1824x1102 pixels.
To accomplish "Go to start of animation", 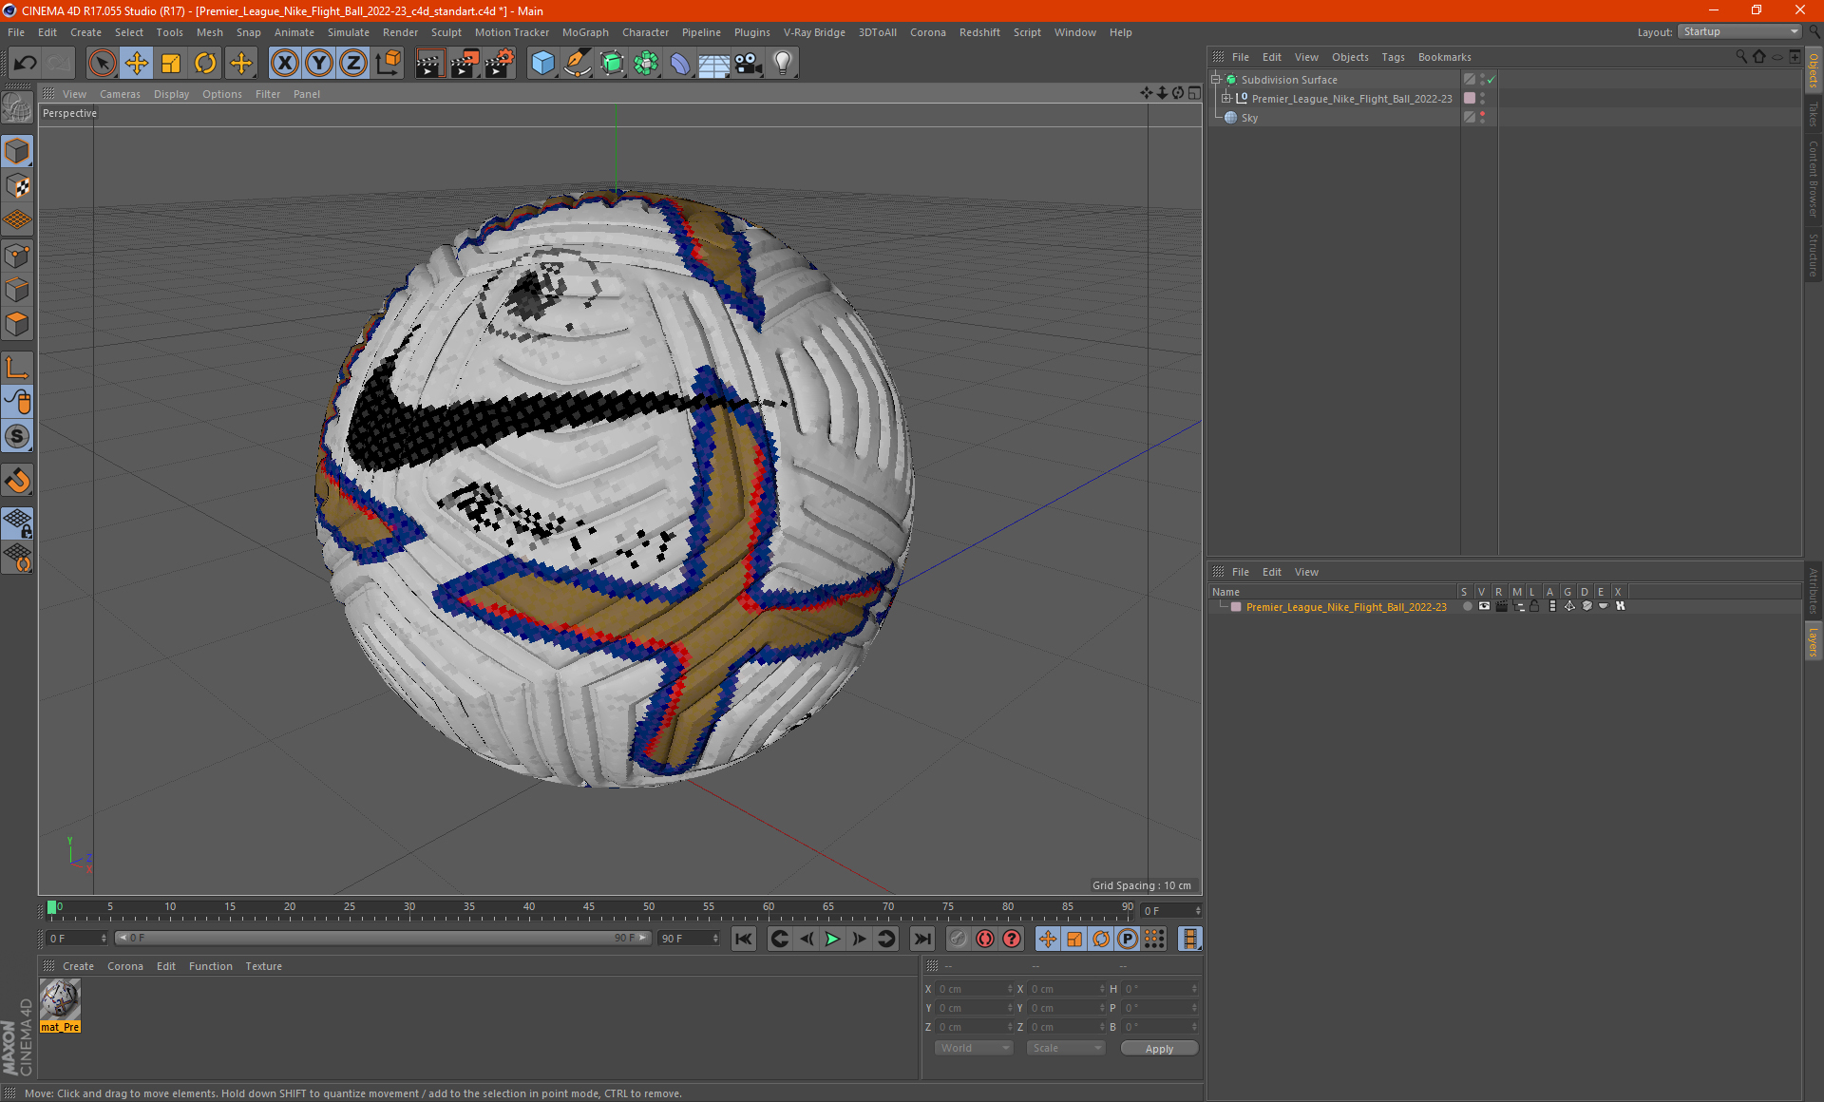I will click(744, 939).
